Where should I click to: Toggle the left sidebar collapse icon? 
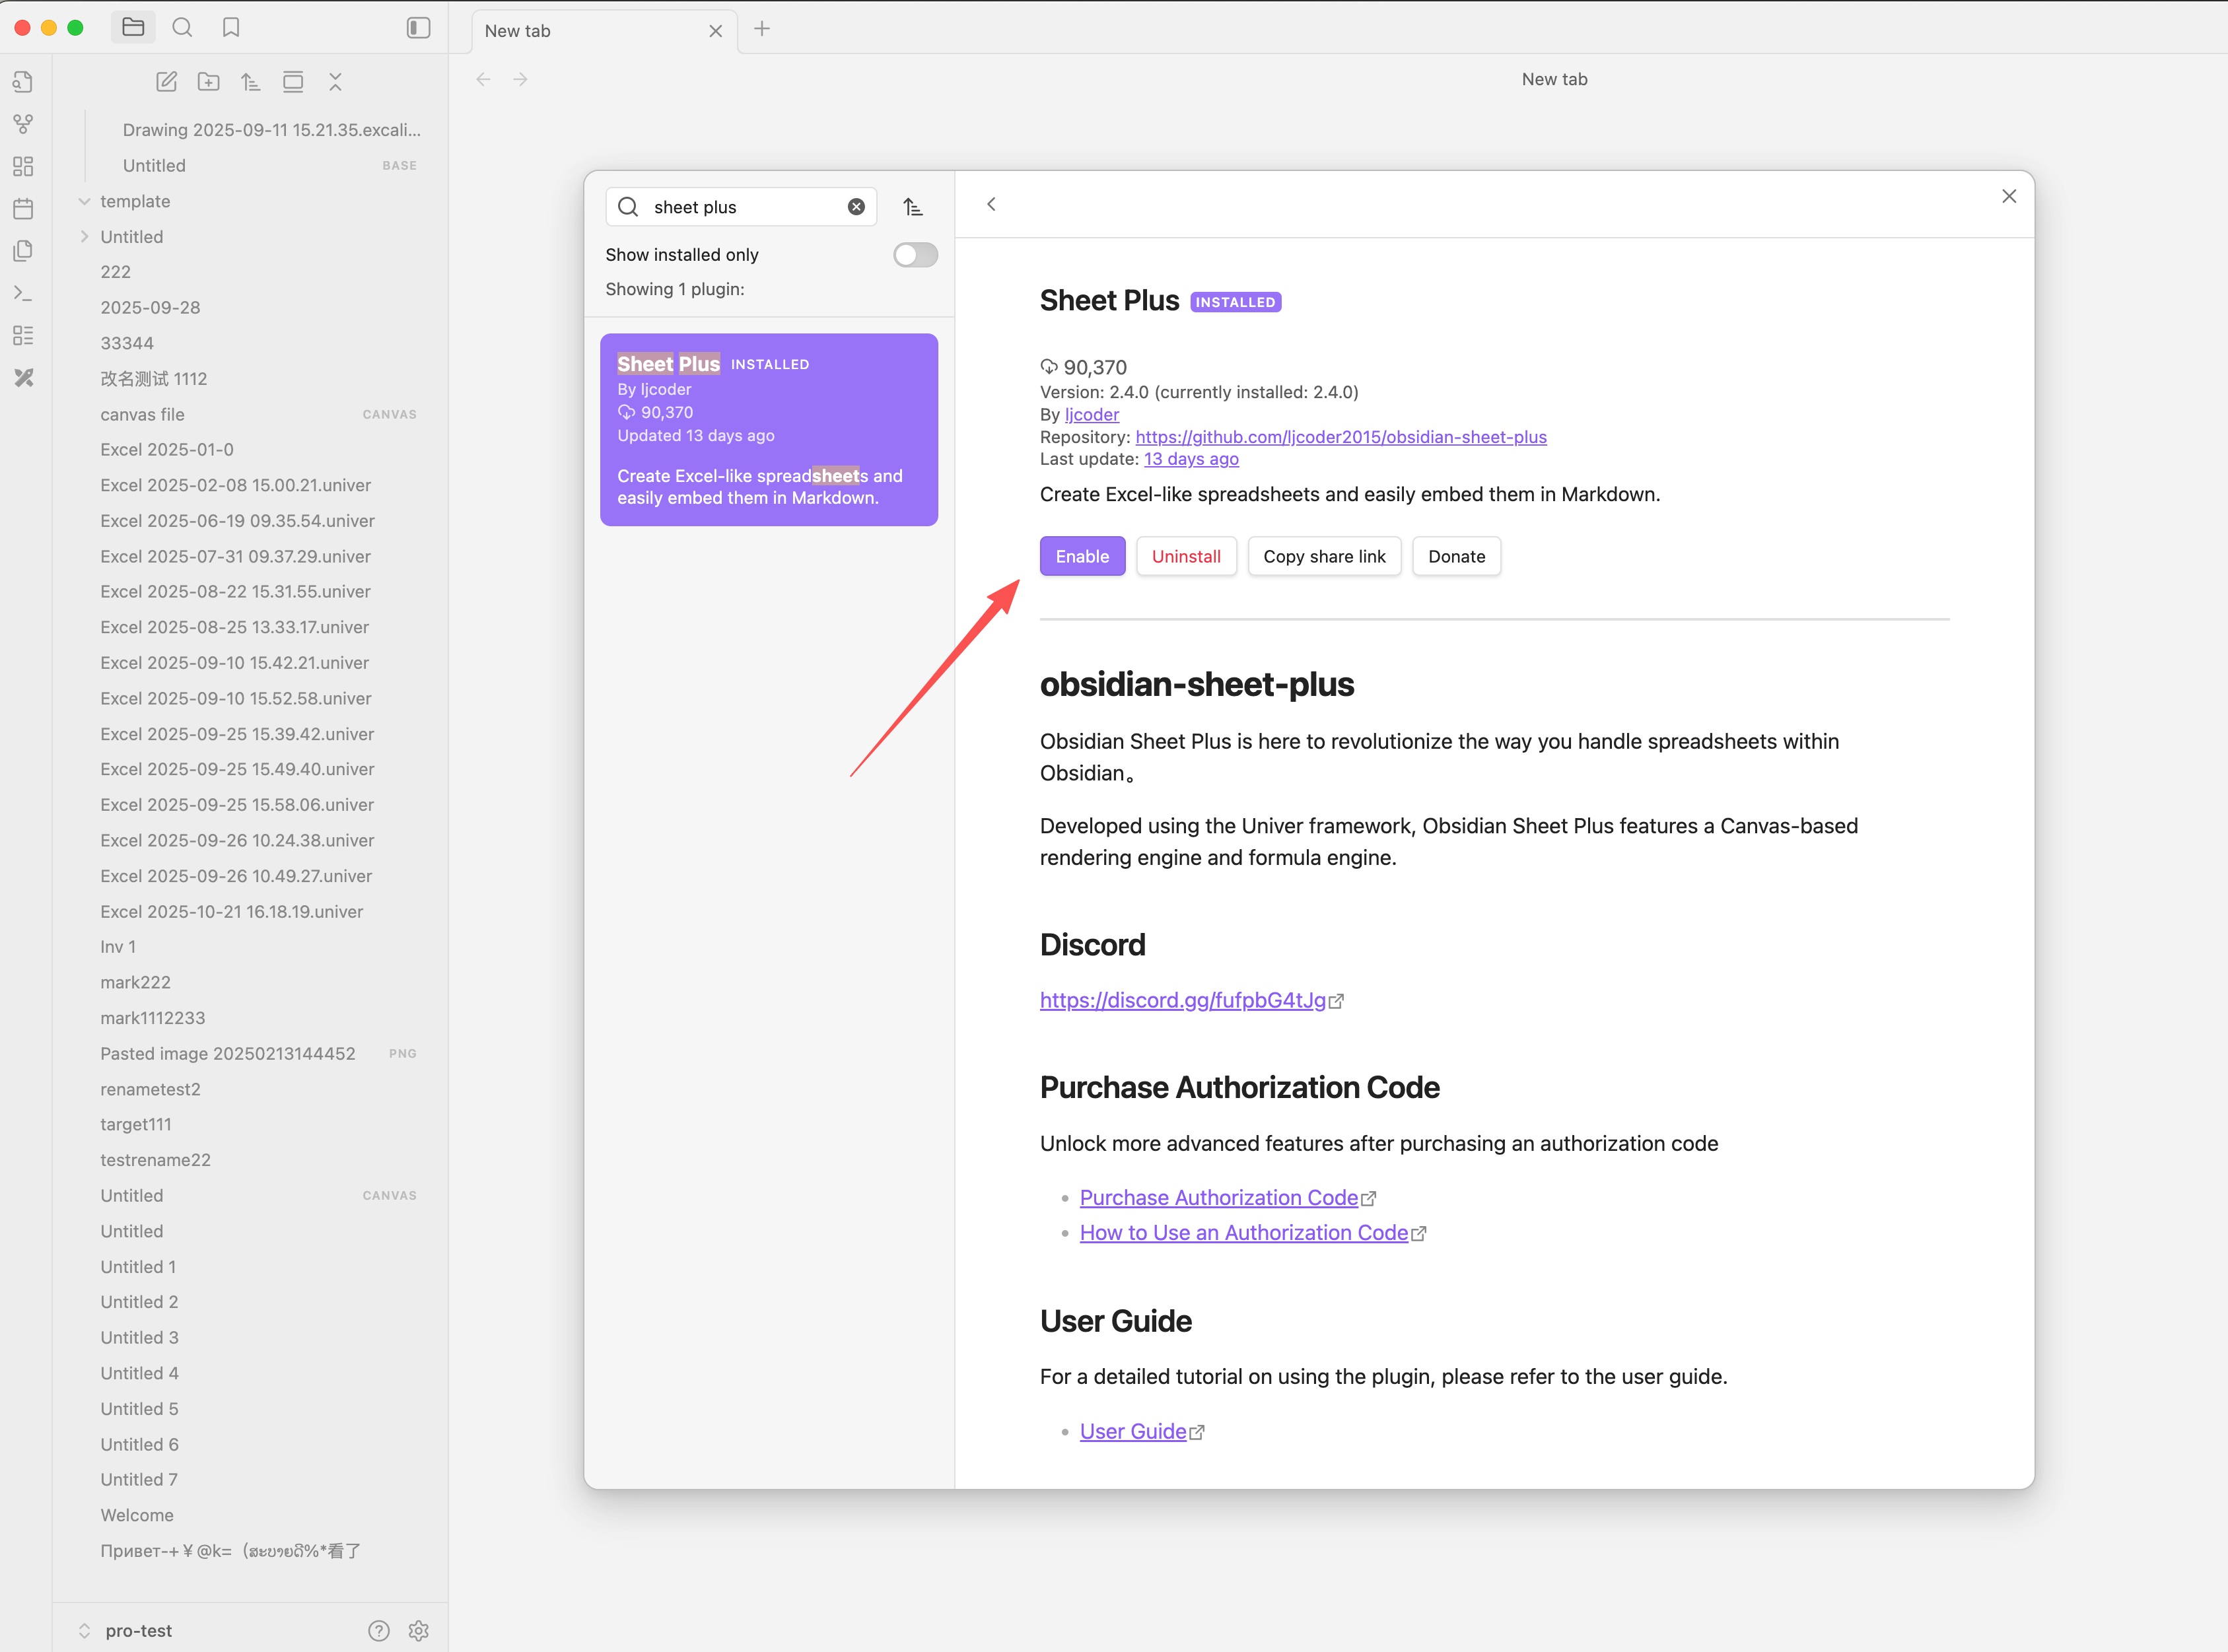click(x=418, y=28)
